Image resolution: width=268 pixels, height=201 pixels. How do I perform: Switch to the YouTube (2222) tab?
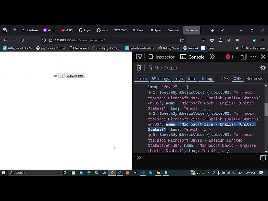[x=67, y=31]
